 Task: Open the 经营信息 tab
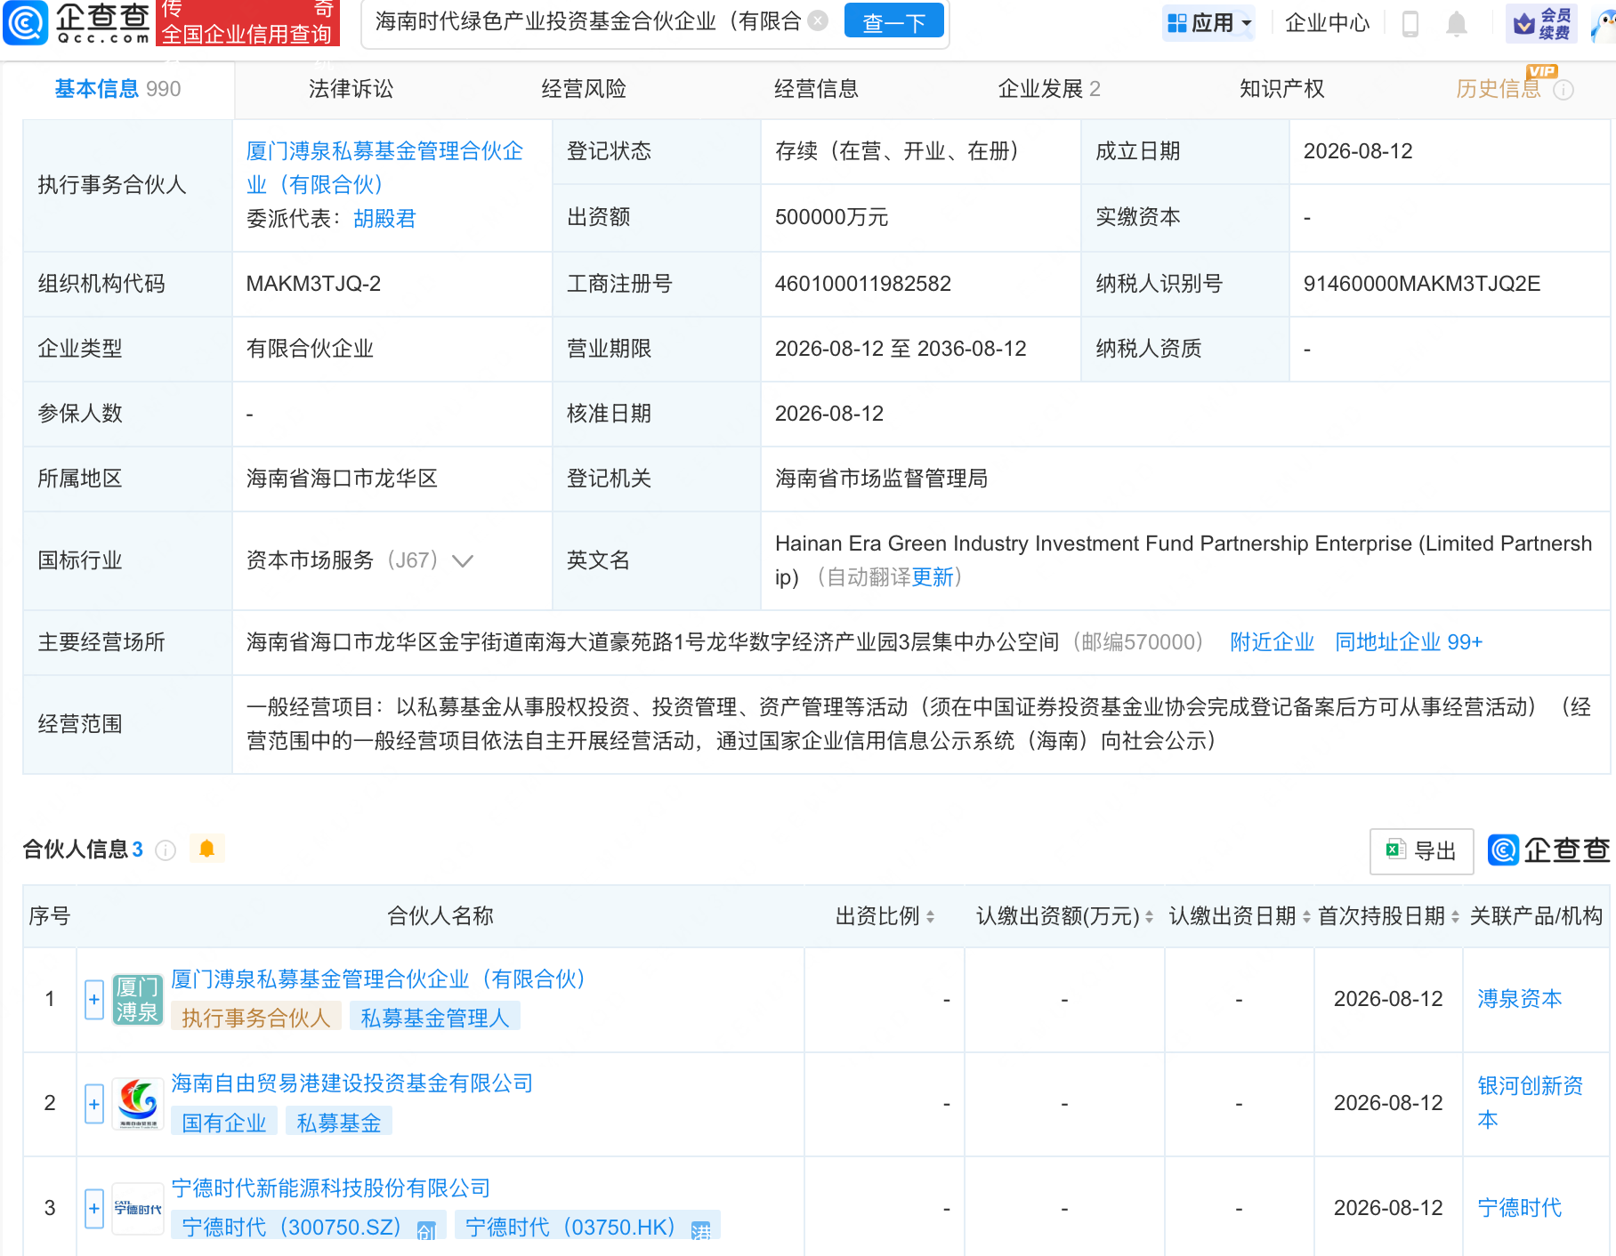(816, 89)
